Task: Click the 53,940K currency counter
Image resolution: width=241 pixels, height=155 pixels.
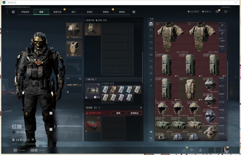Action: point(194,11)
